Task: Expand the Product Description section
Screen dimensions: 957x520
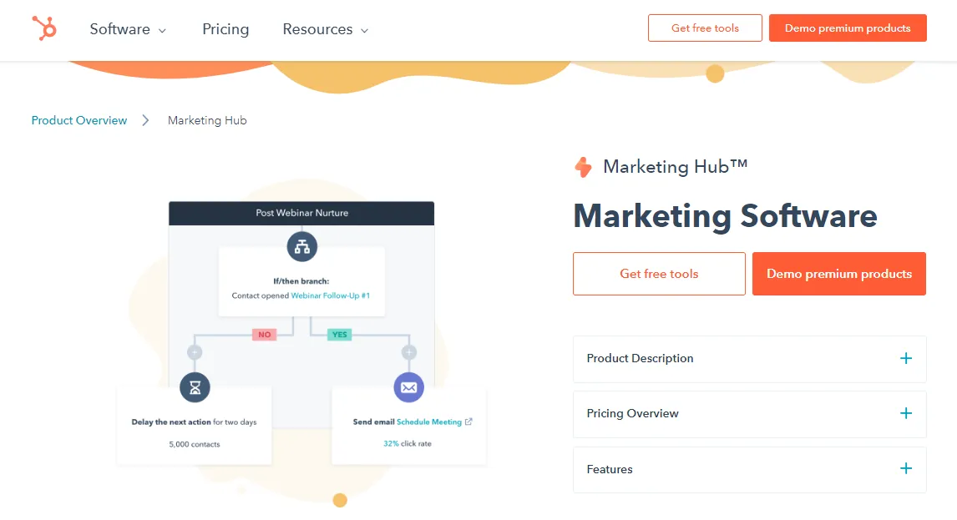Action: tap(750, 359)
